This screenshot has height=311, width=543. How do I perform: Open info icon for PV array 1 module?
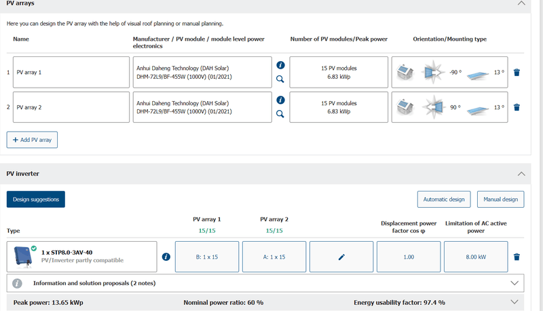[280, 65]
